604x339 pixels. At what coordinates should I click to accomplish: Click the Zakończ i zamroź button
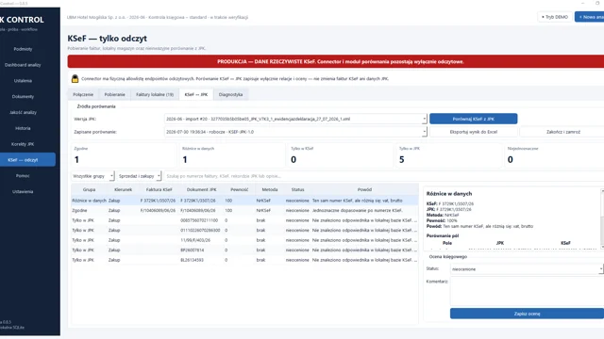pos(563,132)
